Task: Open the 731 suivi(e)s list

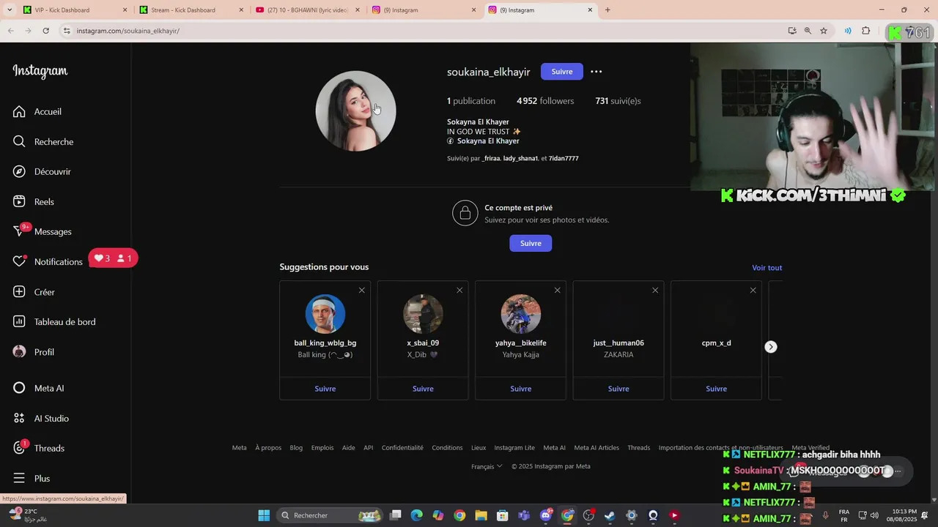Action: tap(618, 101)
